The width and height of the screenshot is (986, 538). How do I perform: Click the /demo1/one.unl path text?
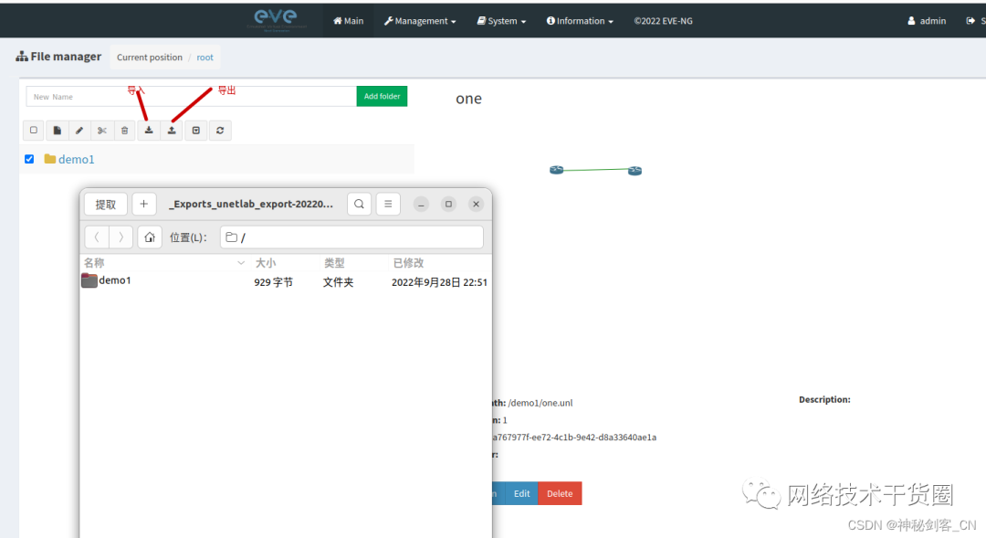tap(540, 403)
